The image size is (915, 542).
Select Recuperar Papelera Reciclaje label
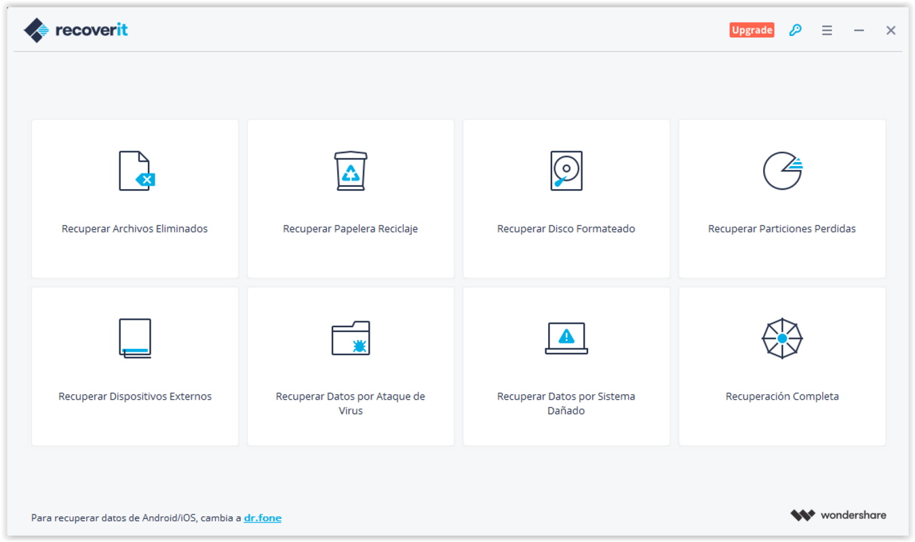351,229
